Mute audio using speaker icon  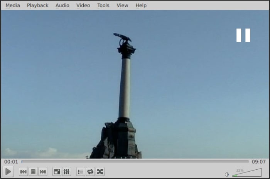(227, 174)
